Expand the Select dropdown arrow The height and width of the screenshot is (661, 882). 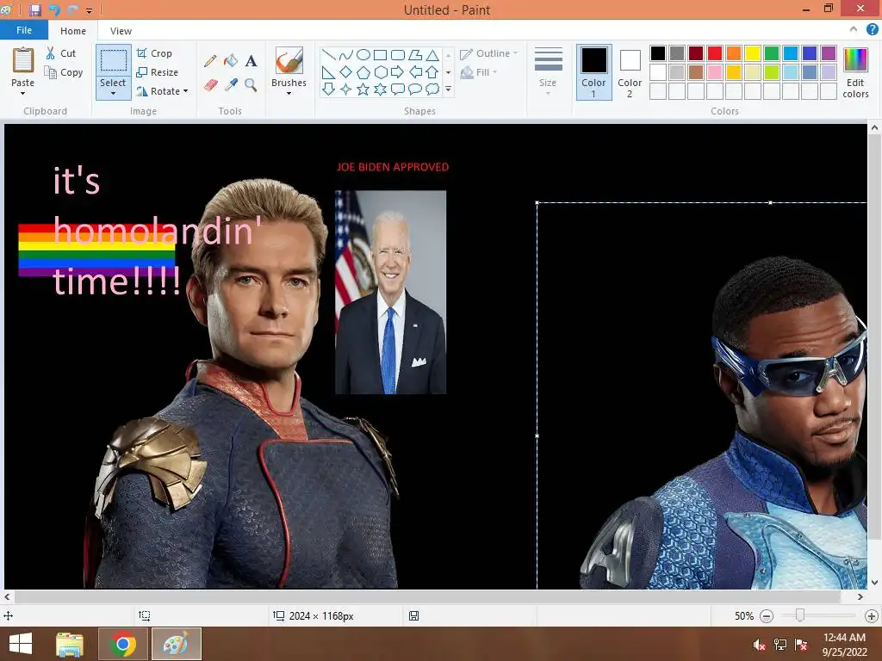point(113,93)
